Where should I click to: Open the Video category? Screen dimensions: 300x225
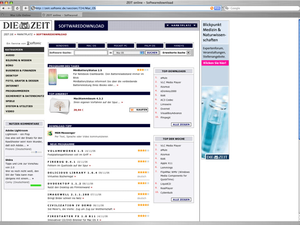click(x=24, y=111)
